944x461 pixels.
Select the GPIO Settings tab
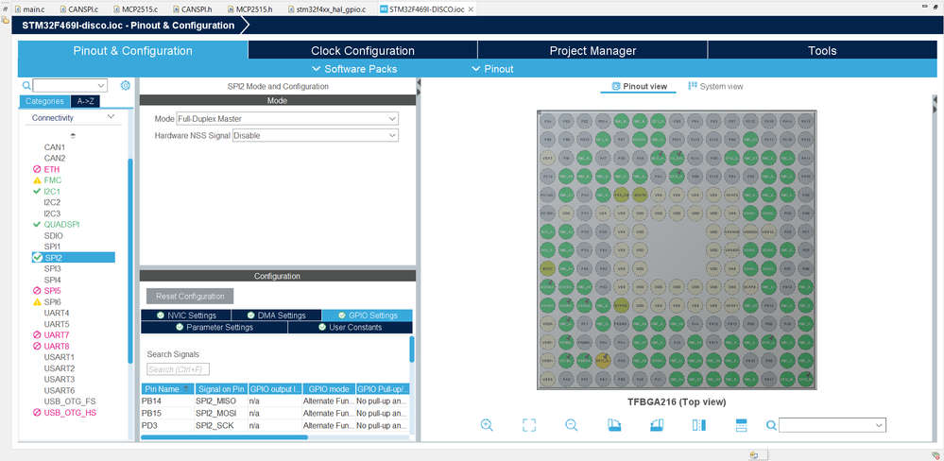pyautogui.click(x=368, y=316)
